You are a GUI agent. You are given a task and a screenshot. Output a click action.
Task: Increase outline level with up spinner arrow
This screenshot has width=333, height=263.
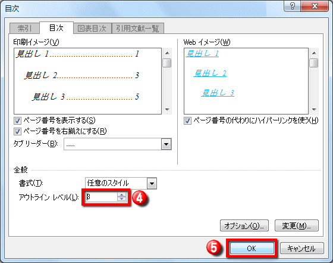(121, 194)
